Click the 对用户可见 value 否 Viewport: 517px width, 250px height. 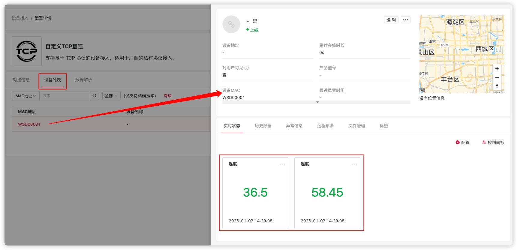(x=224, y=75)
